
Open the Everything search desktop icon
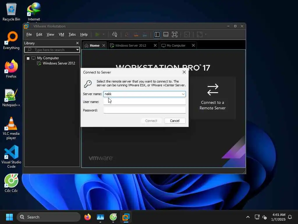pyautogui.click(x=11, y=40)
